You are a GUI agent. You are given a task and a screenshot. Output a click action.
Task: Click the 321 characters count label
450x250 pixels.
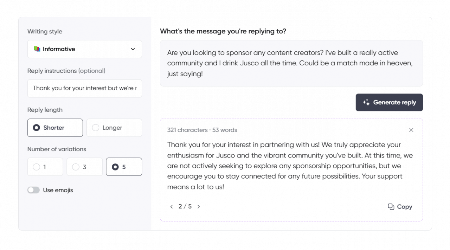tap(188, 130)
